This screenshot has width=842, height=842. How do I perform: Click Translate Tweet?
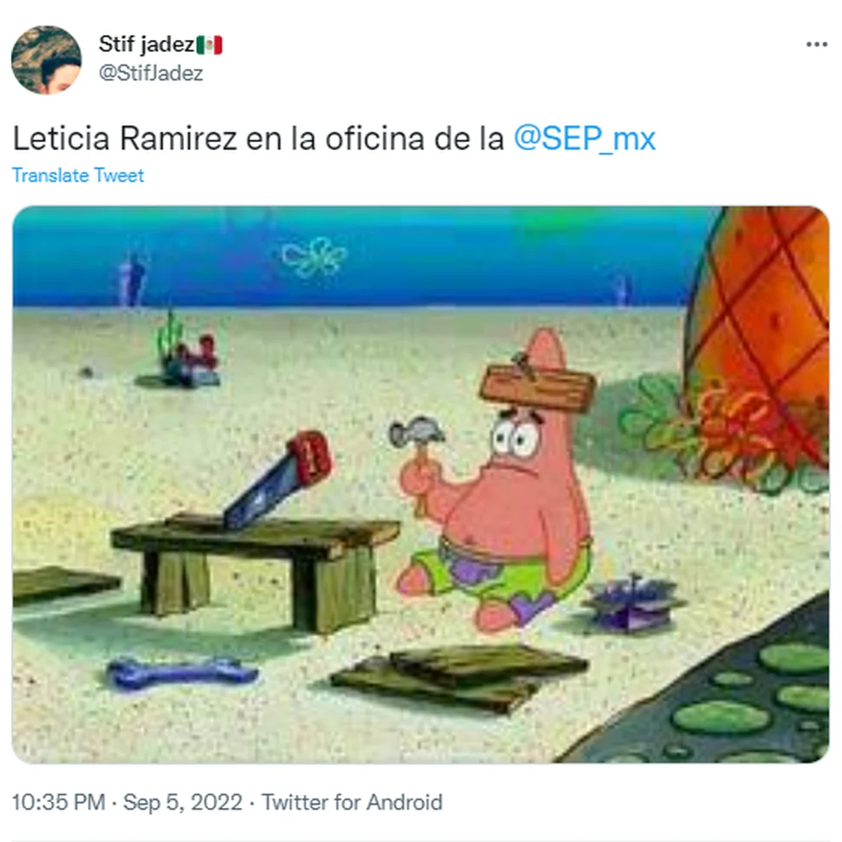coord(78,176)
